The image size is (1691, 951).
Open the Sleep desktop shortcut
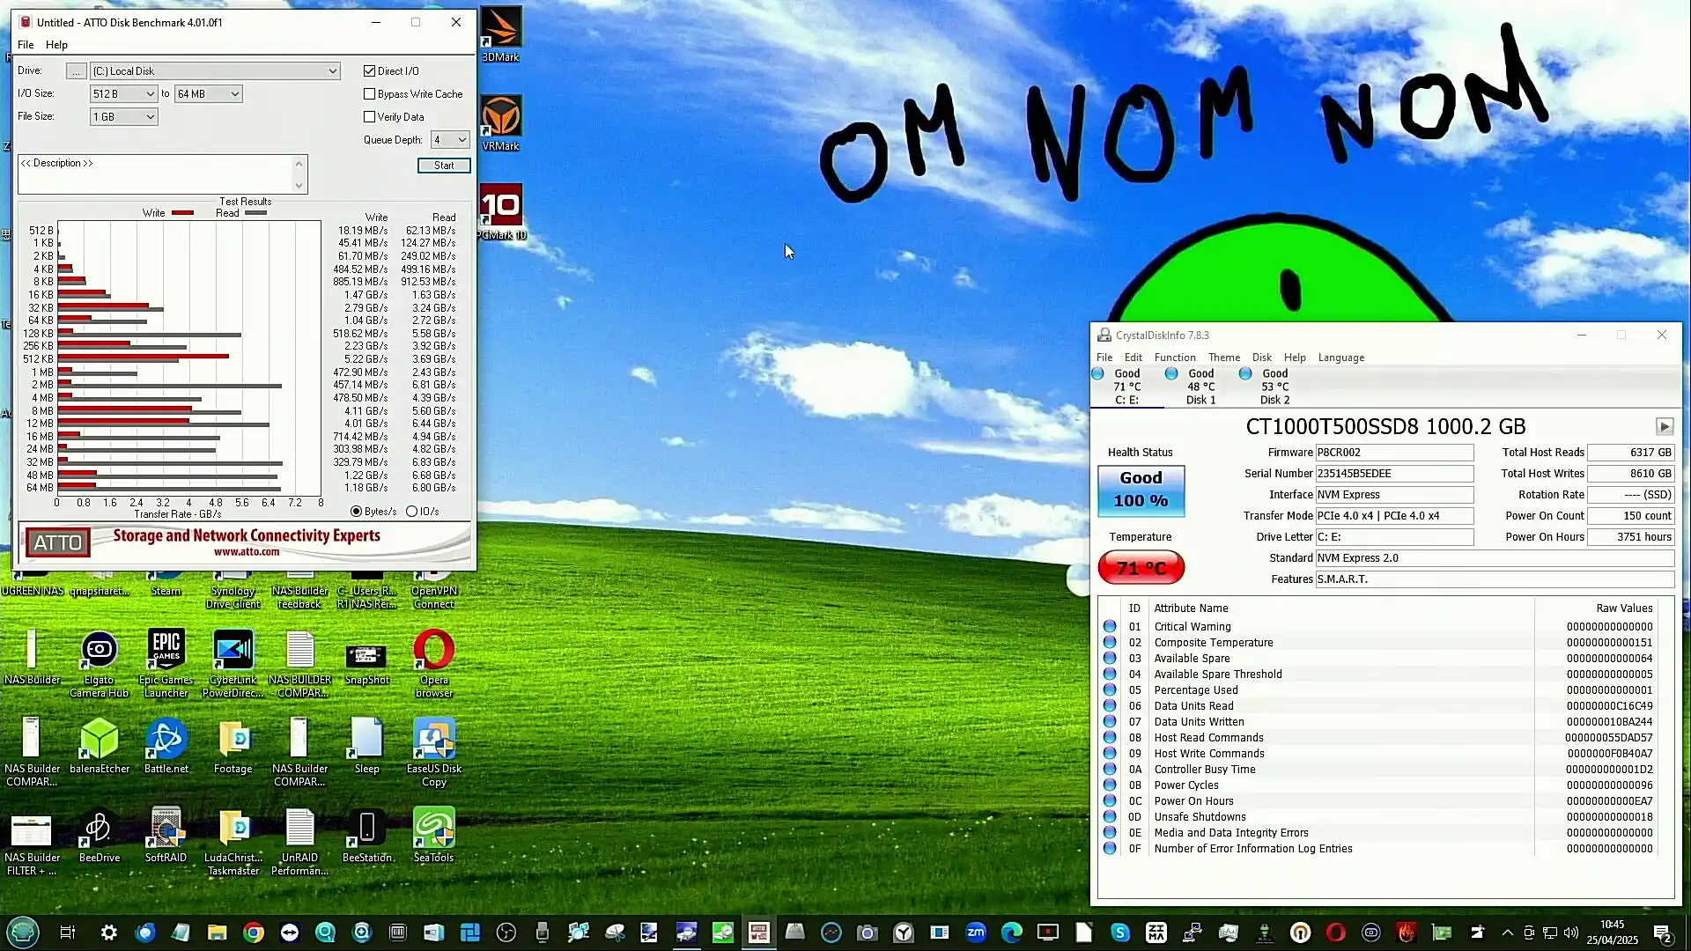(x=366, y=747)
